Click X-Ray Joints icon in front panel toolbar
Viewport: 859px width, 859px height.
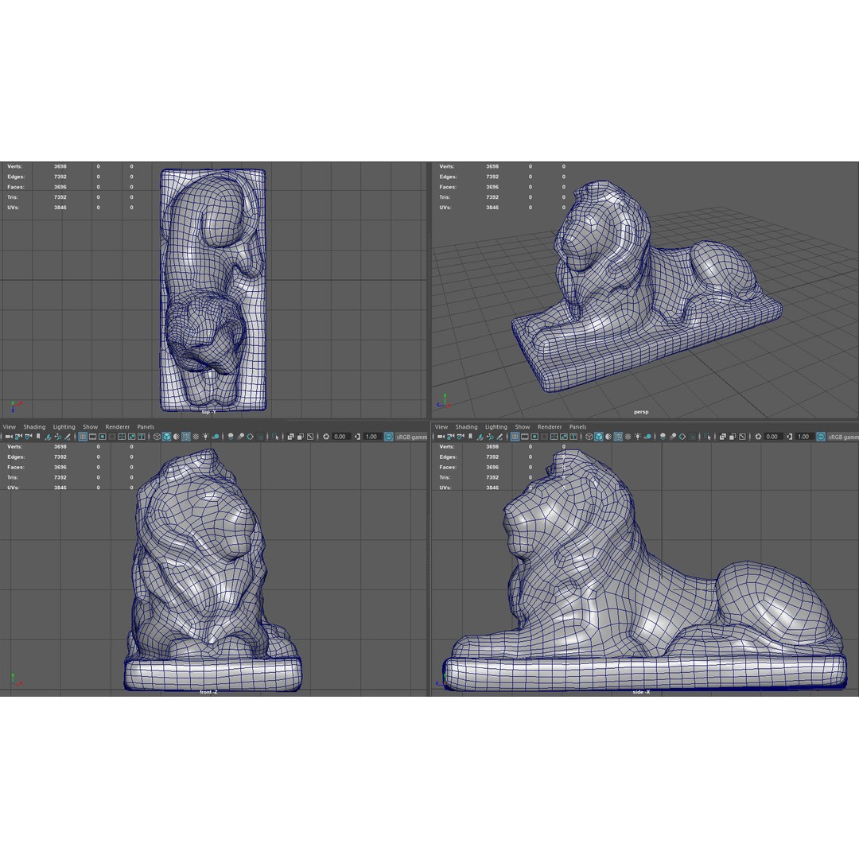[310, 437]
